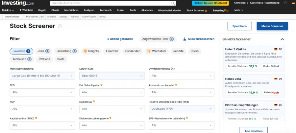Image resolution: width=296 pixels, height=133 pixels.
Task: Click the Pro badge next to Kapitalrendite (ROIC)
Action: [36, 118]
